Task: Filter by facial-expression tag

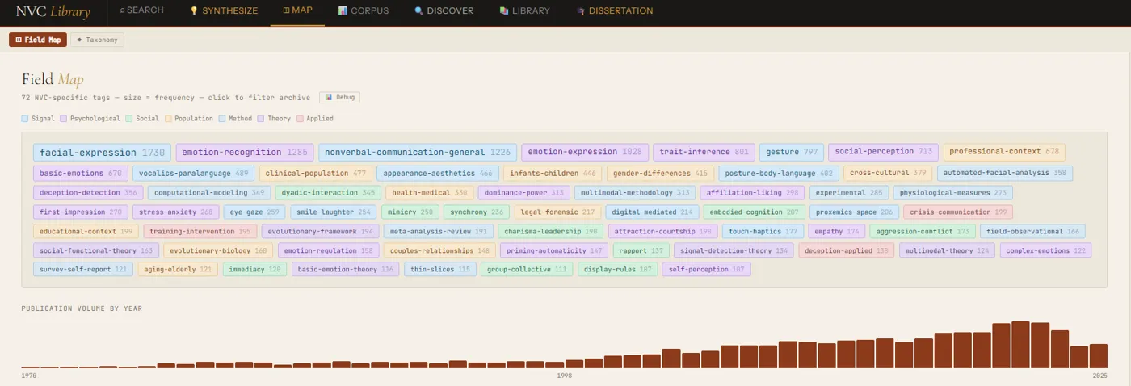Action: (102, 152)
